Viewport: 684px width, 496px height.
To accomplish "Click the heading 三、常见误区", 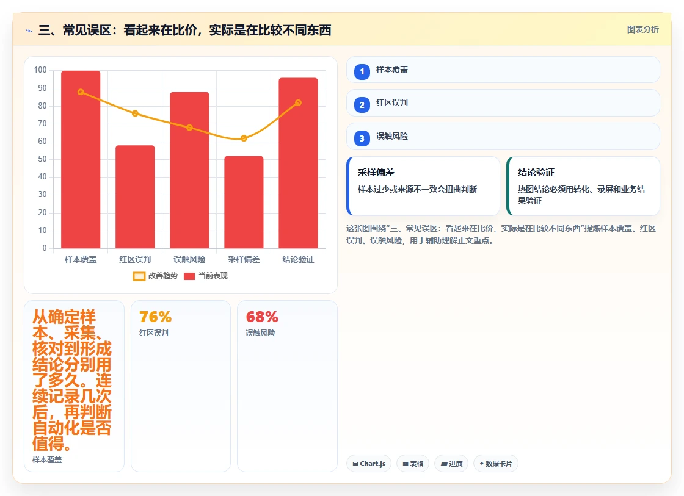I will pyautogui.click(x=184, y=30).
